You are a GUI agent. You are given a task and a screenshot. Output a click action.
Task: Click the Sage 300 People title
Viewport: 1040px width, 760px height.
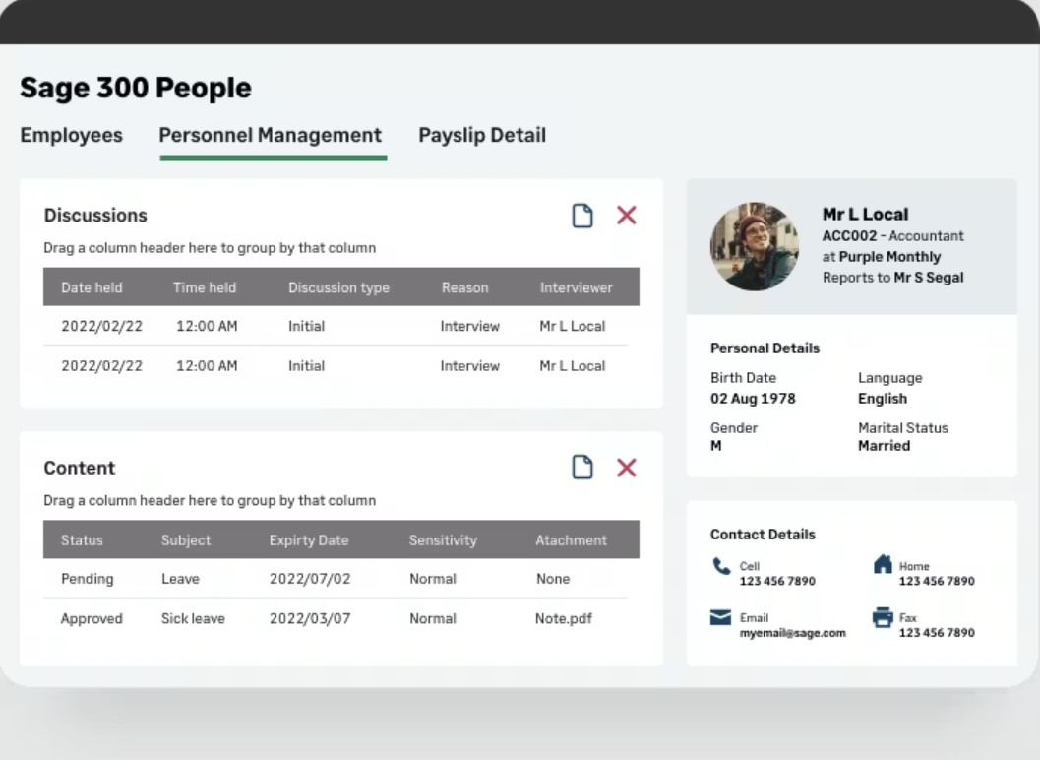136,88
